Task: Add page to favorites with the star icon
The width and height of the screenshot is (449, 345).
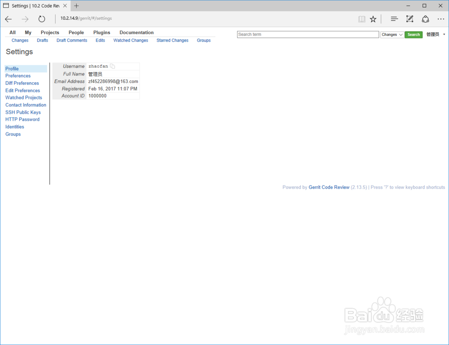Action: [x=373, y=19]
